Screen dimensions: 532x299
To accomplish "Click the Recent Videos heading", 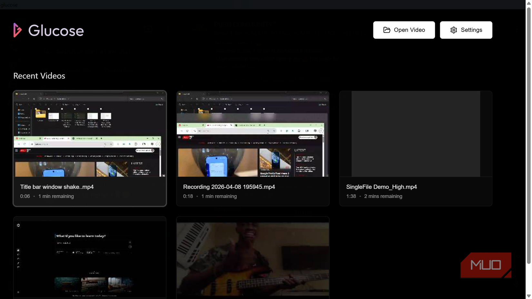I will coord(39,76).
